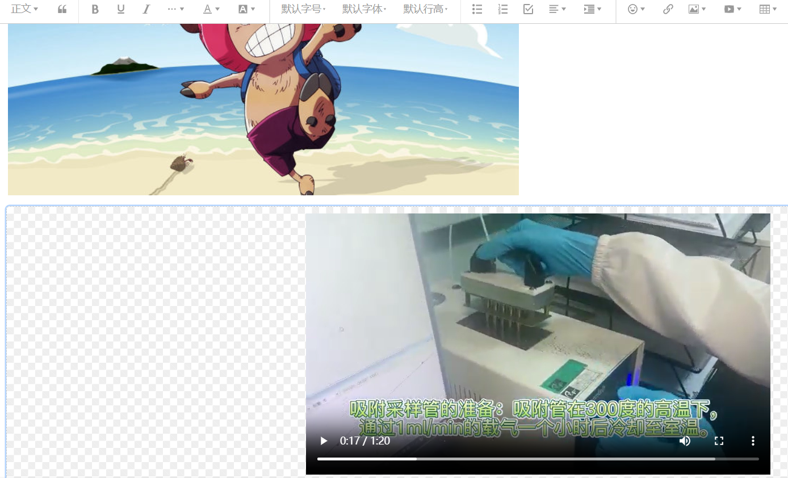Play the embedded video
The image size is (788, 478).
coord(324,441)
